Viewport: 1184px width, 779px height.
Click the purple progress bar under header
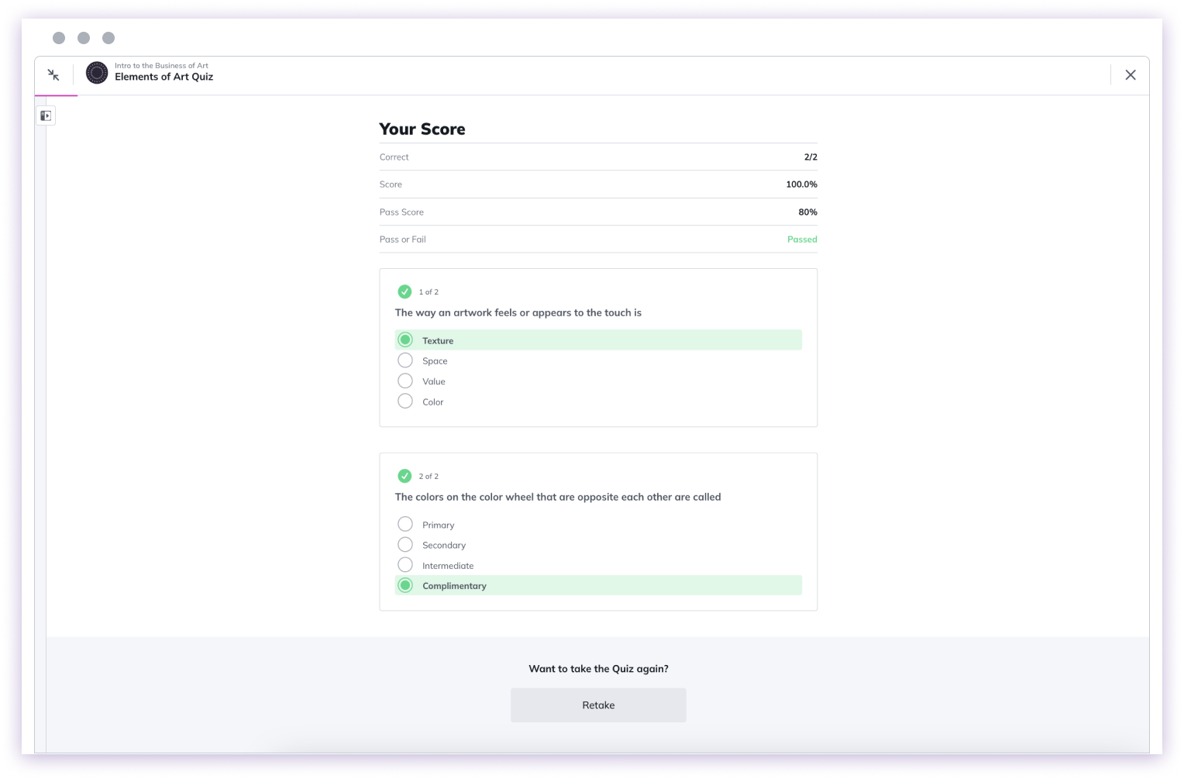click(56, 95)
